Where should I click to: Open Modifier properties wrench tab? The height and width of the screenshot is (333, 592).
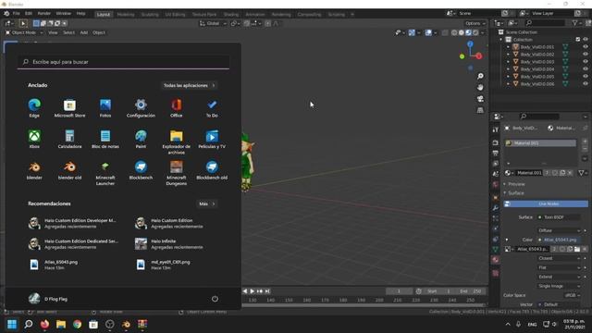[x=496, y=208]
